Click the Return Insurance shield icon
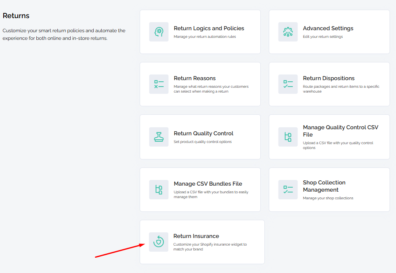 tap(159, 242)
